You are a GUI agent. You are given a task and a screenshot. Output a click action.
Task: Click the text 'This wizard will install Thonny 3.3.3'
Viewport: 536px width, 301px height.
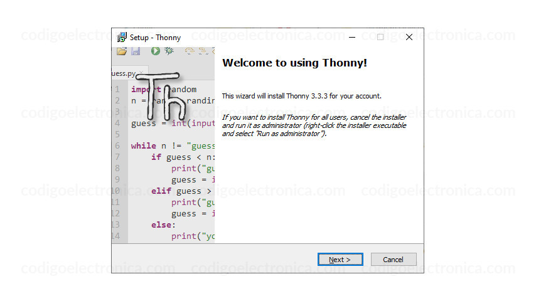[x=275, y=96]
